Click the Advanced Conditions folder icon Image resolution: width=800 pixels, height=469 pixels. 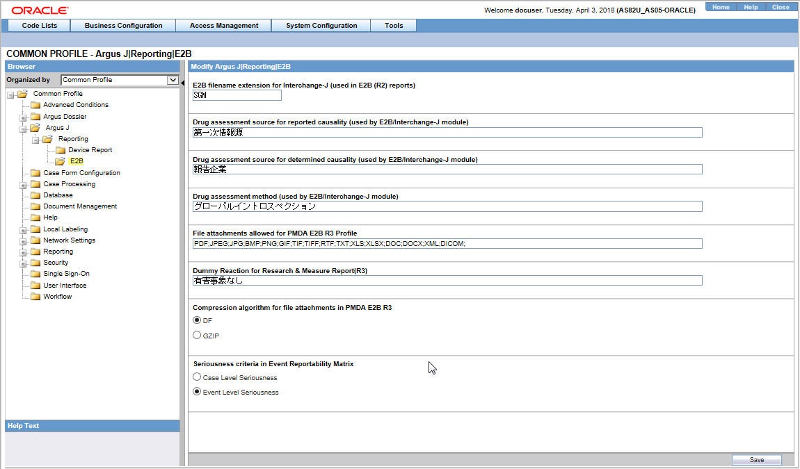35,105
